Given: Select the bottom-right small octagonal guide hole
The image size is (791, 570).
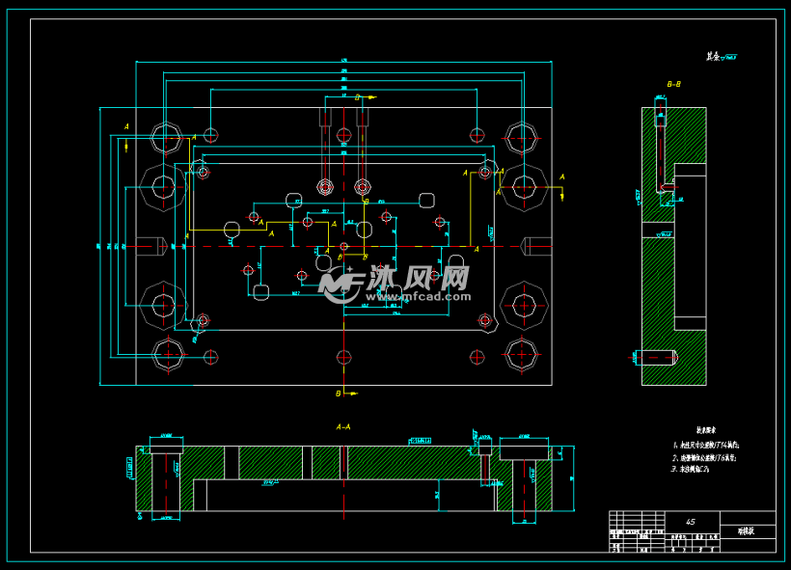Looking at the screenshot, I should 521,354.
